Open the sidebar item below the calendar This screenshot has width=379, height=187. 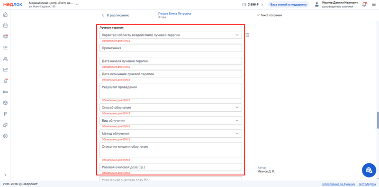[5, 36]
